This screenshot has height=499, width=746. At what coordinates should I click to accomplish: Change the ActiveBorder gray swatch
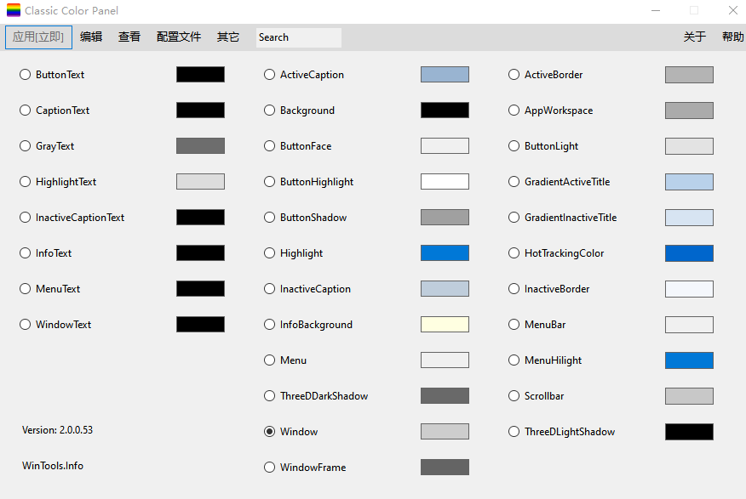690,75
